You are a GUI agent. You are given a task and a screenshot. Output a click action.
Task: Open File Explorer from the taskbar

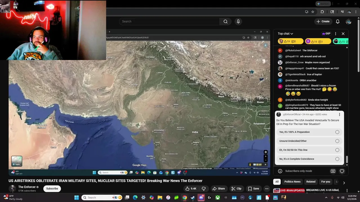[160, 198]
